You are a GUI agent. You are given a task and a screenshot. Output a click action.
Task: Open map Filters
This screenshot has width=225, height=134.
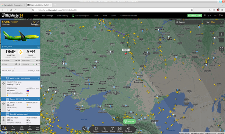click(113, 130)
